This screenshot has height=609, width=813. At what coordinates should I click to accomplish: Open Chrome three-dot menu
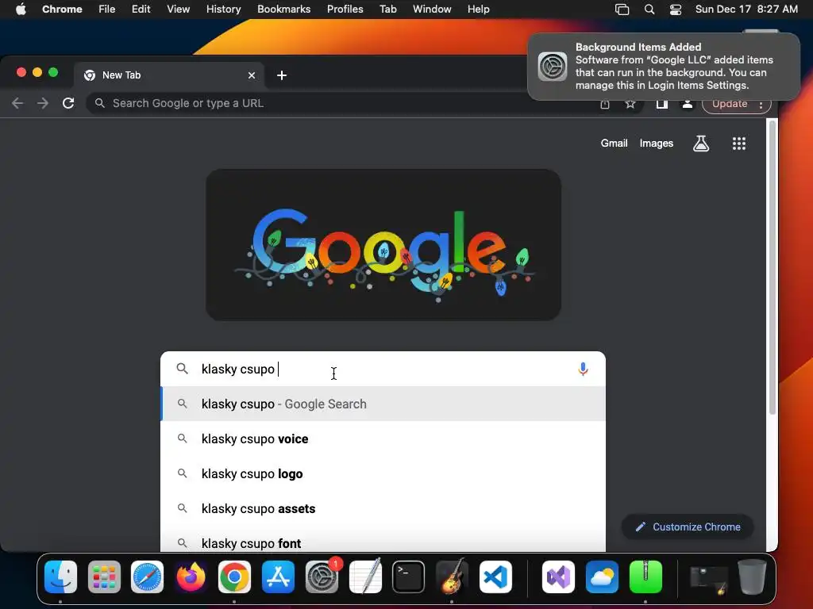coord(761,104)
